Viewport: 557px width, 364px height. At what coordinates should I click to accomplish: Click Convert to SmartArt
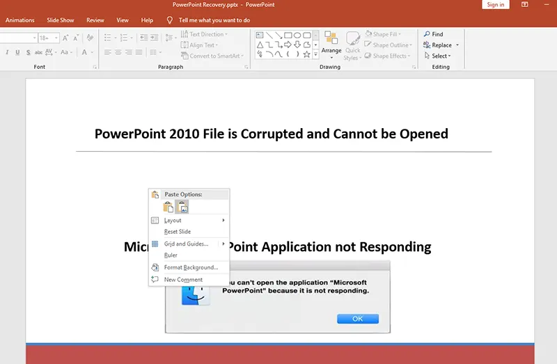tap(212, 56)
